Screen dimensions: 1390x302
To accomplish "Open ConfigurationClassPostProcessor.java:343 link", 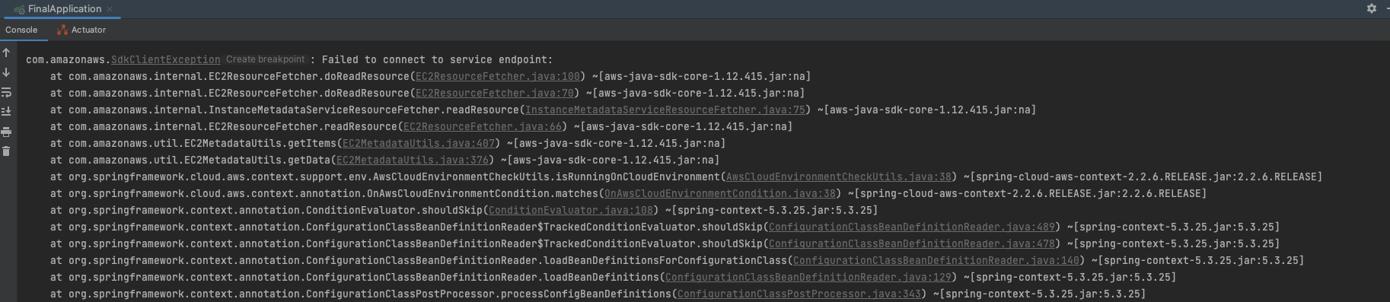I will click(799, 294).
